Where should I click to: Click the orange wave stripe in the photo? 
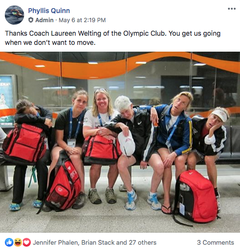tap(120, 66)
